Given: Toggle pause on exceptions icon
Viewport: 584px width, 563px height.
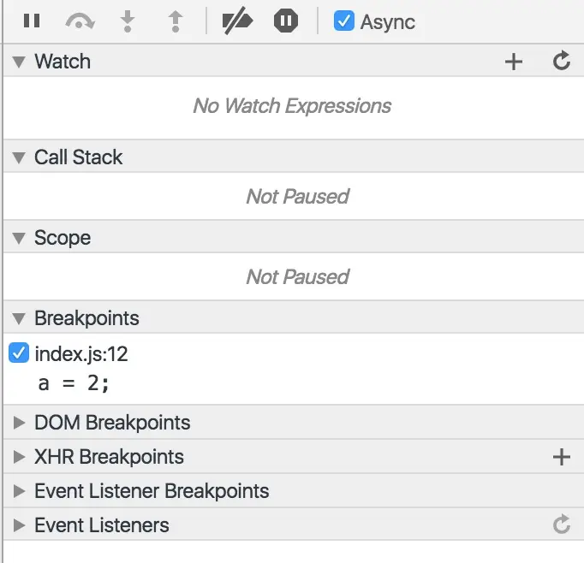Looking at the screenshot, I should pyautogui.click(x=286, y=21).
